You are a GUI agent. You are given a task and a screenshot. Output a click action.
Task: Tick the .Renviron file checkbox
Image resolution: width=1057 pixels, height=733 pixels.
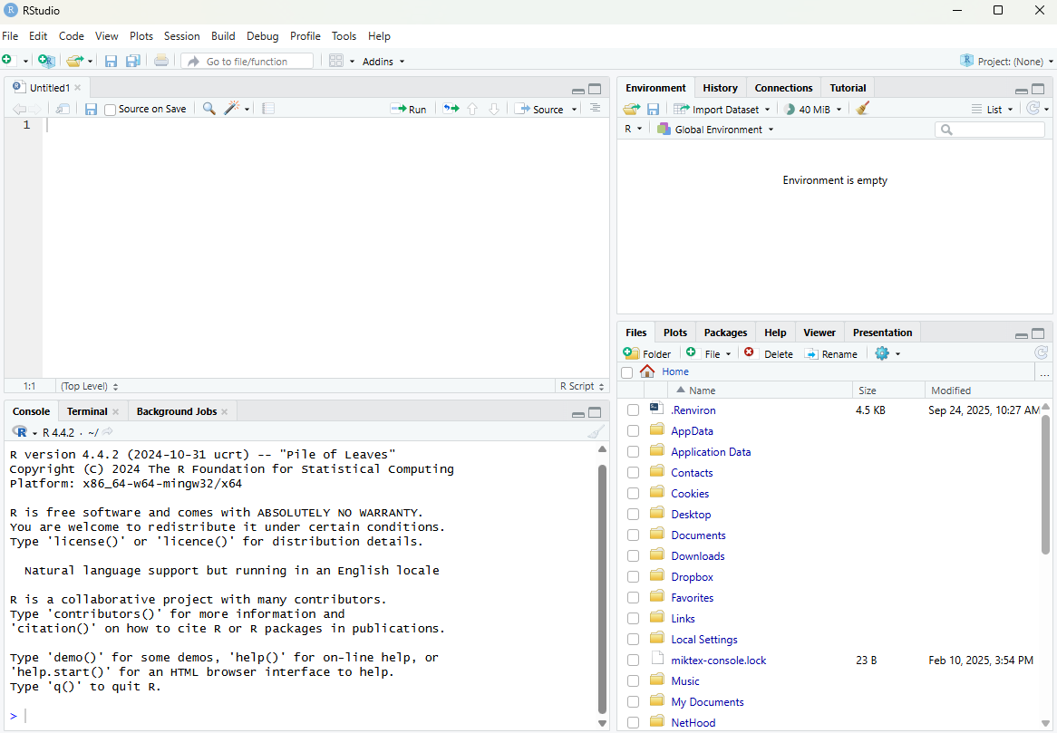(x=633, y=410)
